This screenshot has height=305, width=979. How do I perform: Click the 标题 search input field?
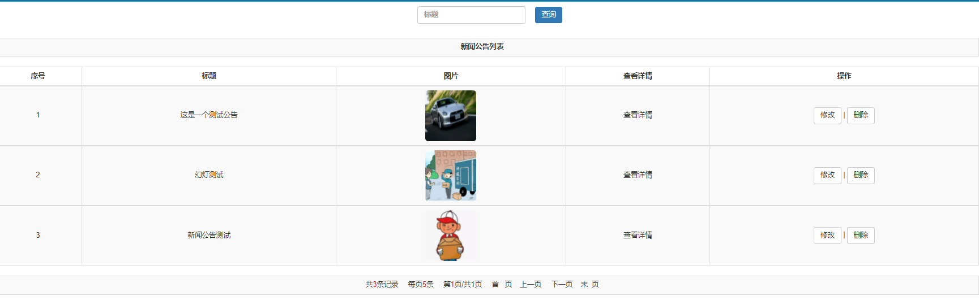471,15
